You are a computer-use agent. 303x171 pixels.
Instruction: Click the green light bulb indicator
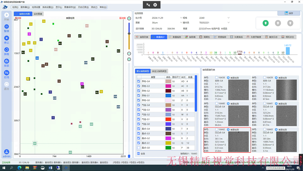[266, 23]
